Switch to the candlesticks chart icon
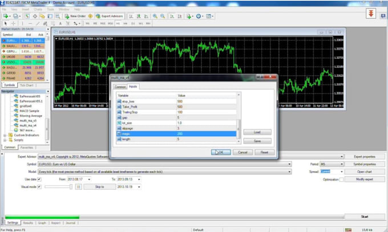 click(x=139, y=16)
